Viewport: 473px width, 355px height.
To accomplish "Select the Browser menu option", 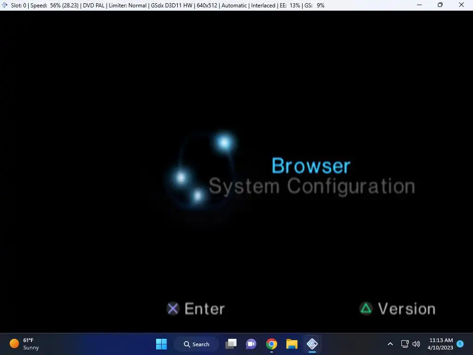I will point(311,166).
